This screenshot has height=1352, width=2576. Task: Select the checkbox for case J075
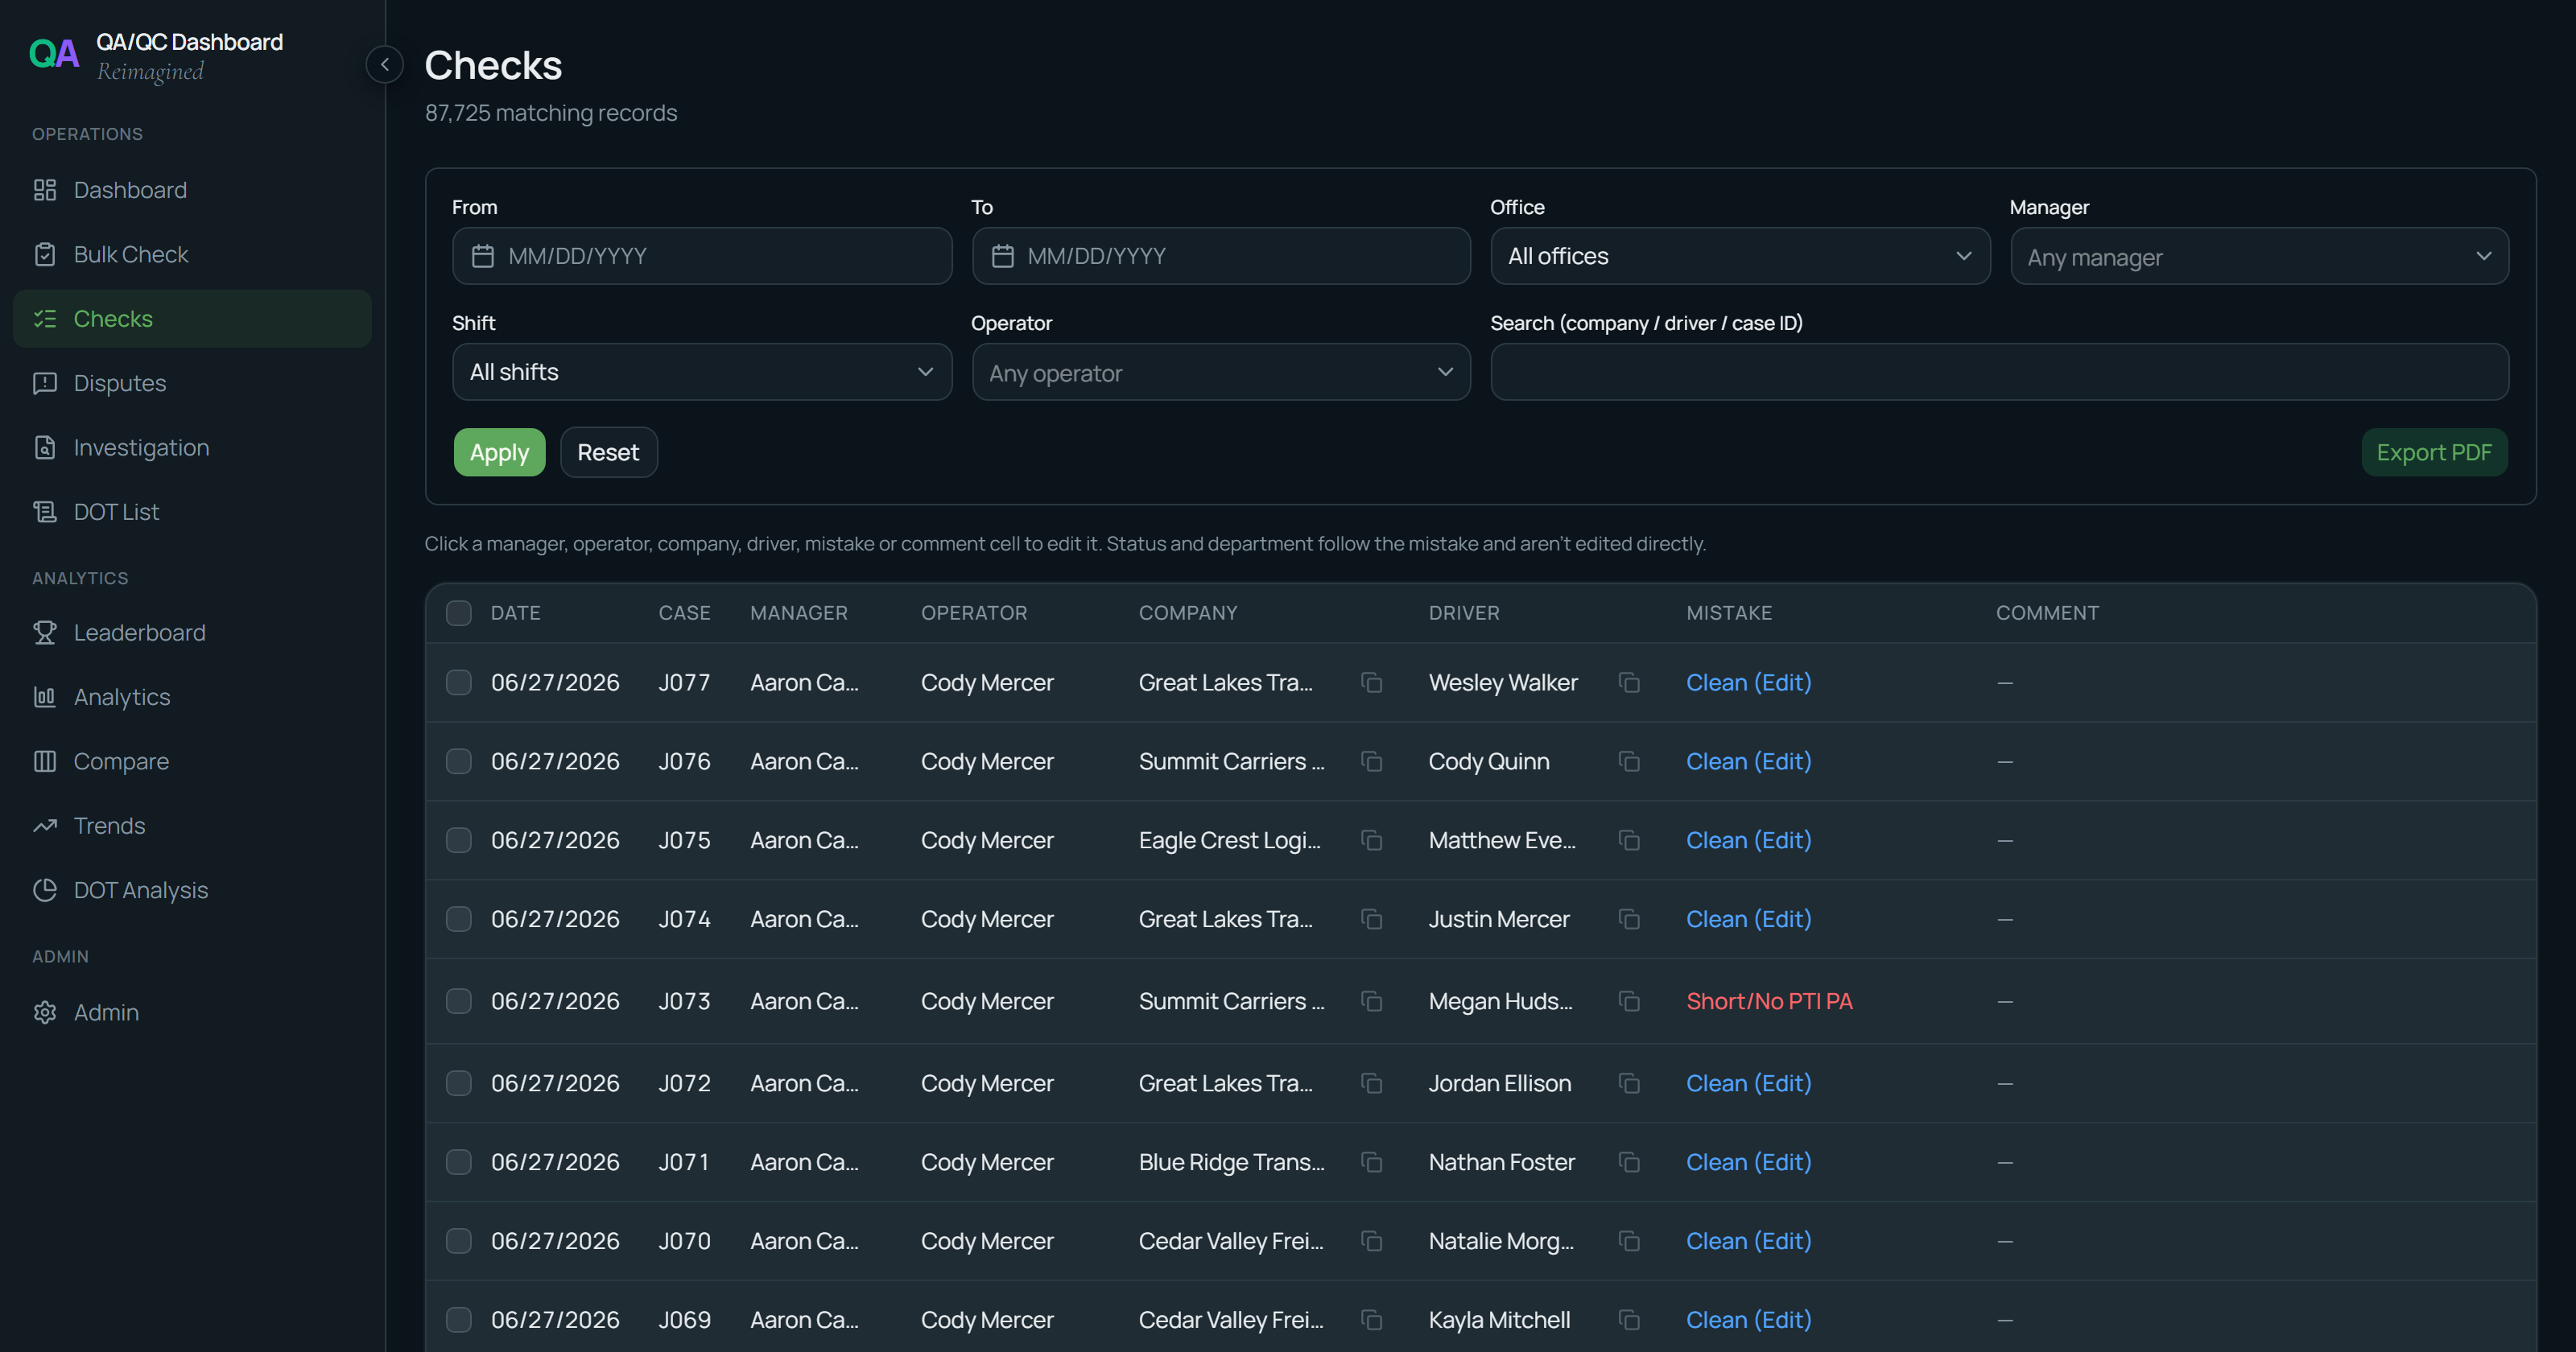pyautogui.click(x=459, y=840)
